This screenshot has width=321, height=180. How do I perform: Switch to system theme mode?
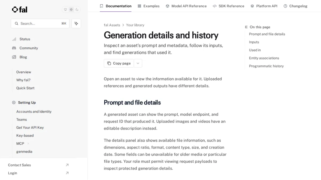(x=65, y=10)
